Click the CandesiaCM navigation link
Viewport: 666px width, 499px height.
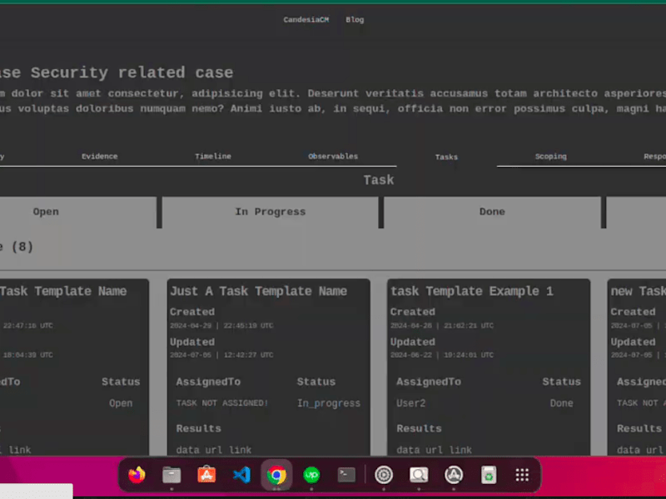pos(306,20)
